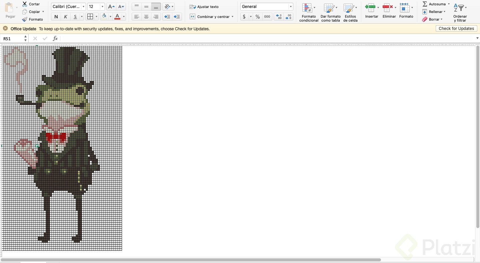Open the text orientation tool
This screenshot has height=263, width=480.
tap(168, 7)
